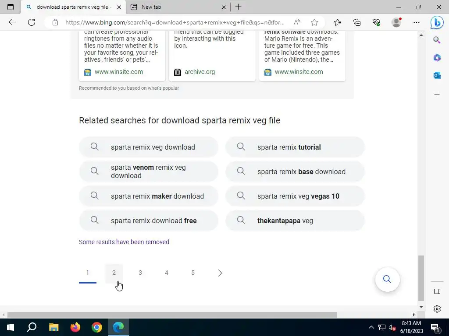Click the next page arrow
The width and height of the screenshot is (449, 336).
coord(220,273)
